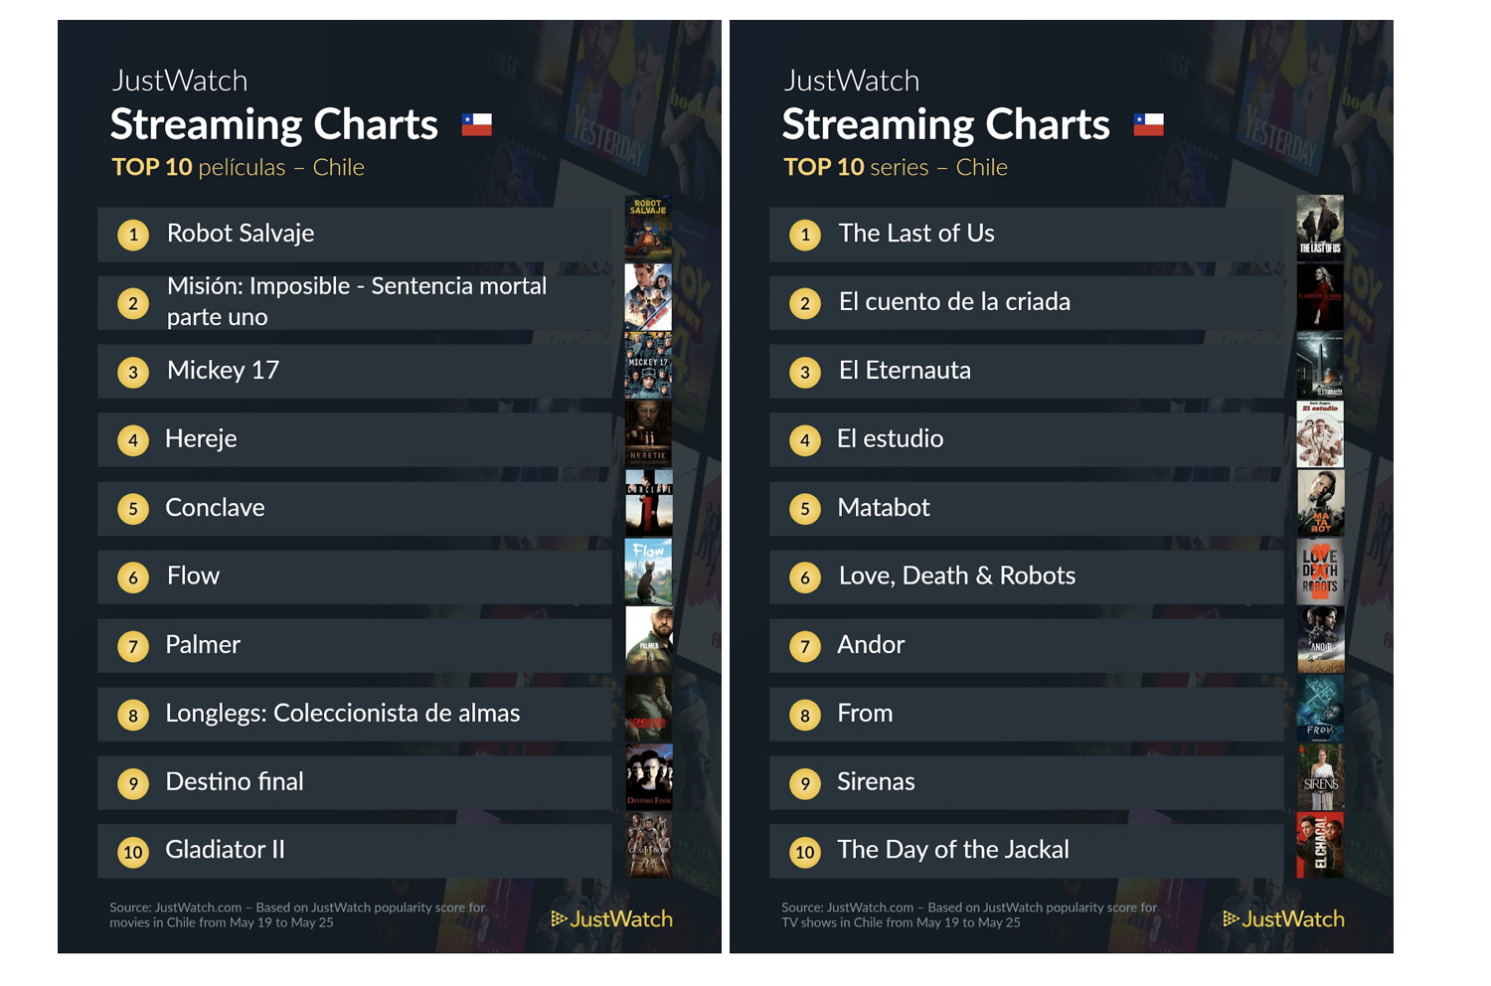Select the number 7 badge beside Palmer
Image resolution: width=1491 pixels, height=986 pixels.
tap(133, 646)
